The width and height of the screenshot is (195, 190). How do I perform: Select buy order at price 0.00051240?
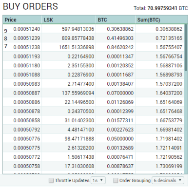[x=94, y=29]
